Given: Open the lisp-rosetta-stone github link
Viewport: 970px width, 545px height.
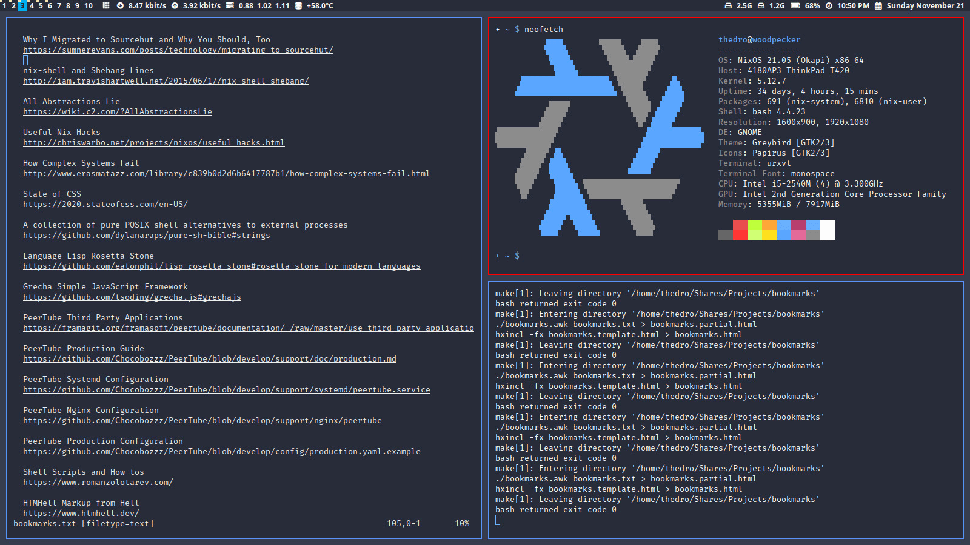Looking at the screenshot, I should point(222,266).
